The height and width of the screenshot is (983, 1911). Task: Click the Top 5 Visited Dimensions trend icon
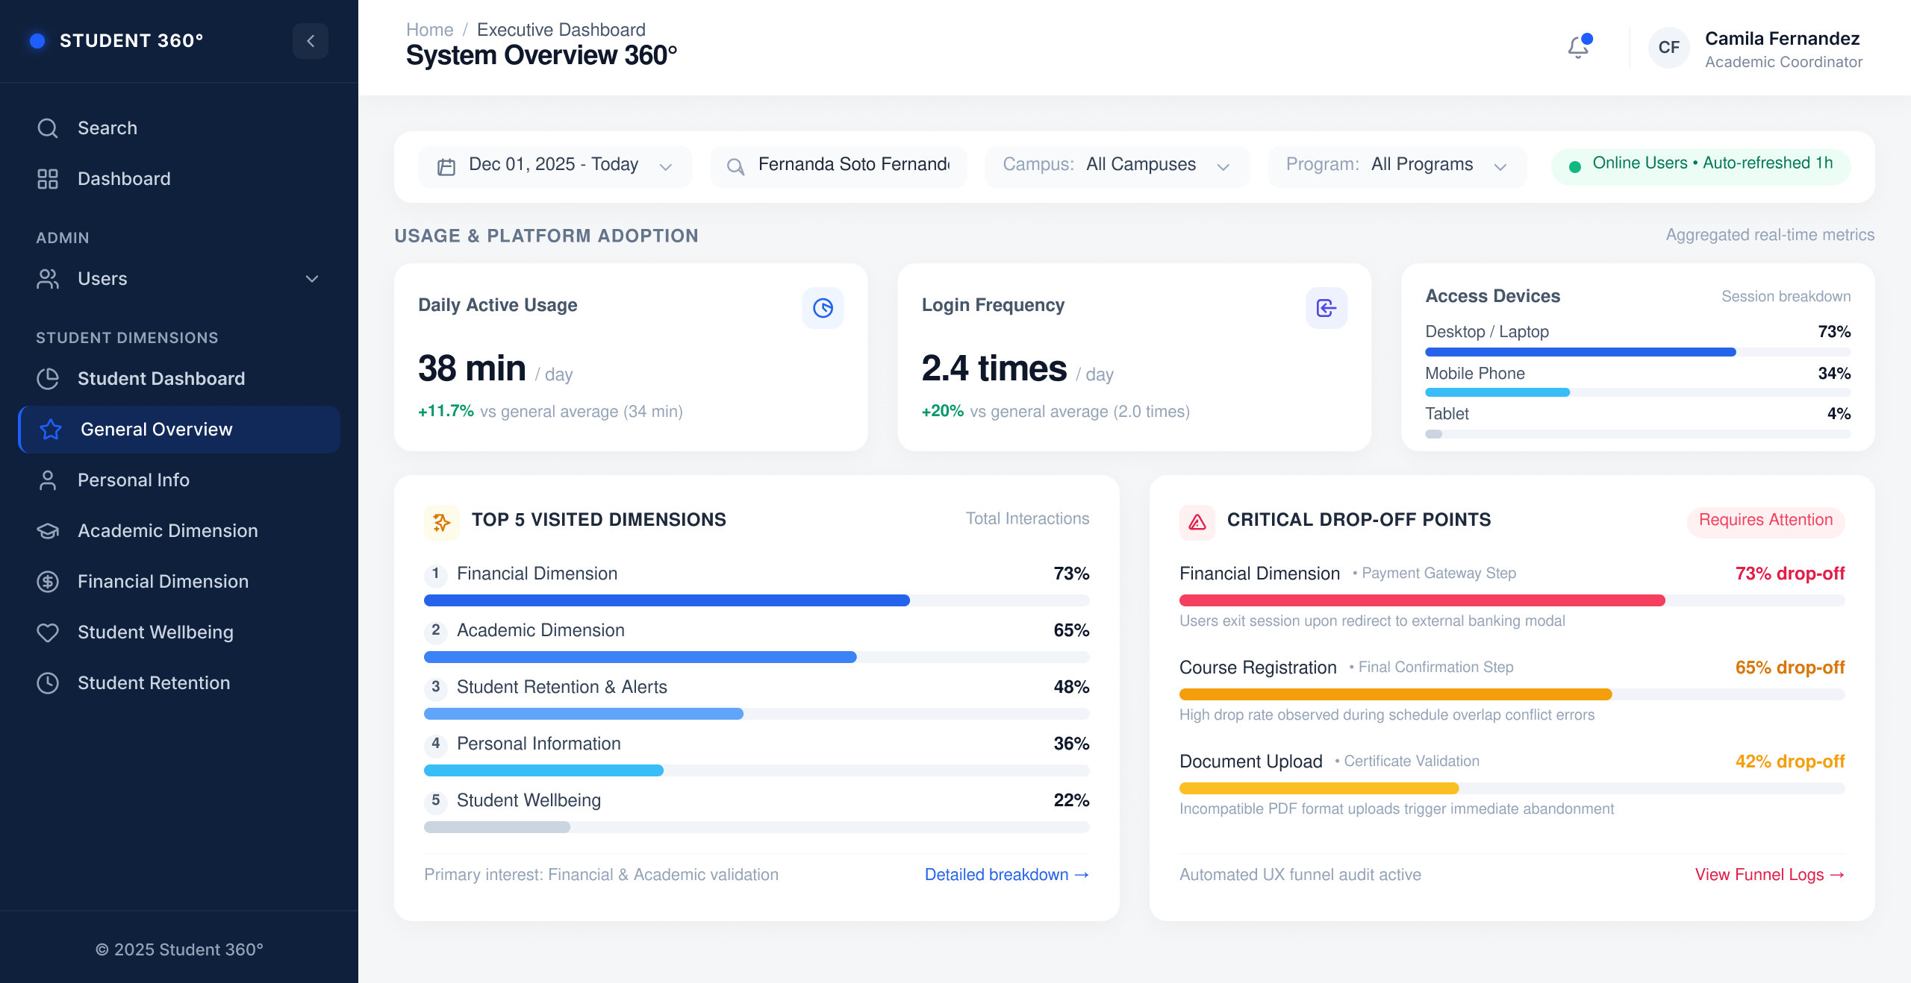coord(442,522)
